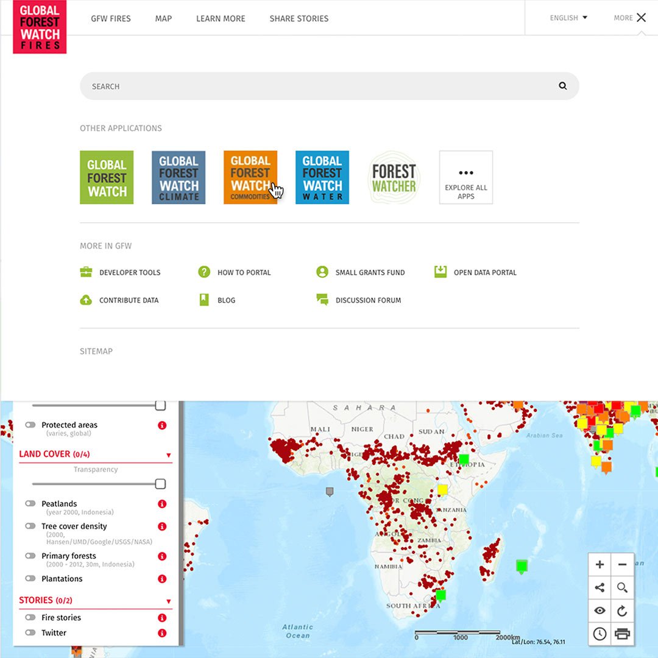Open Global Forest Watch Climate app
This screenshot has height=658, width=658.
click(x=179, y=177)
